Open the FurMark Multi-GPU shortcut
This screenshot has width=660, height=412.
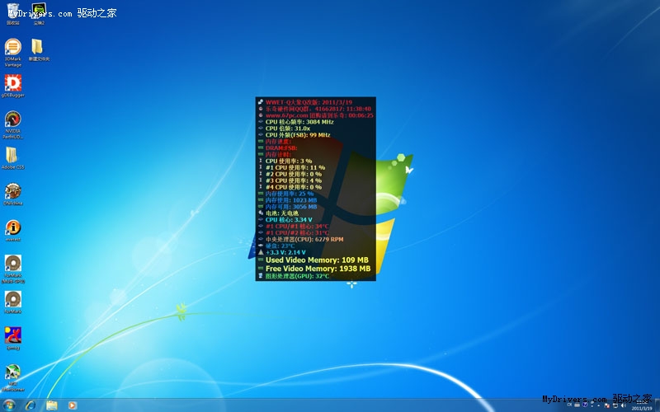(13, 269)
